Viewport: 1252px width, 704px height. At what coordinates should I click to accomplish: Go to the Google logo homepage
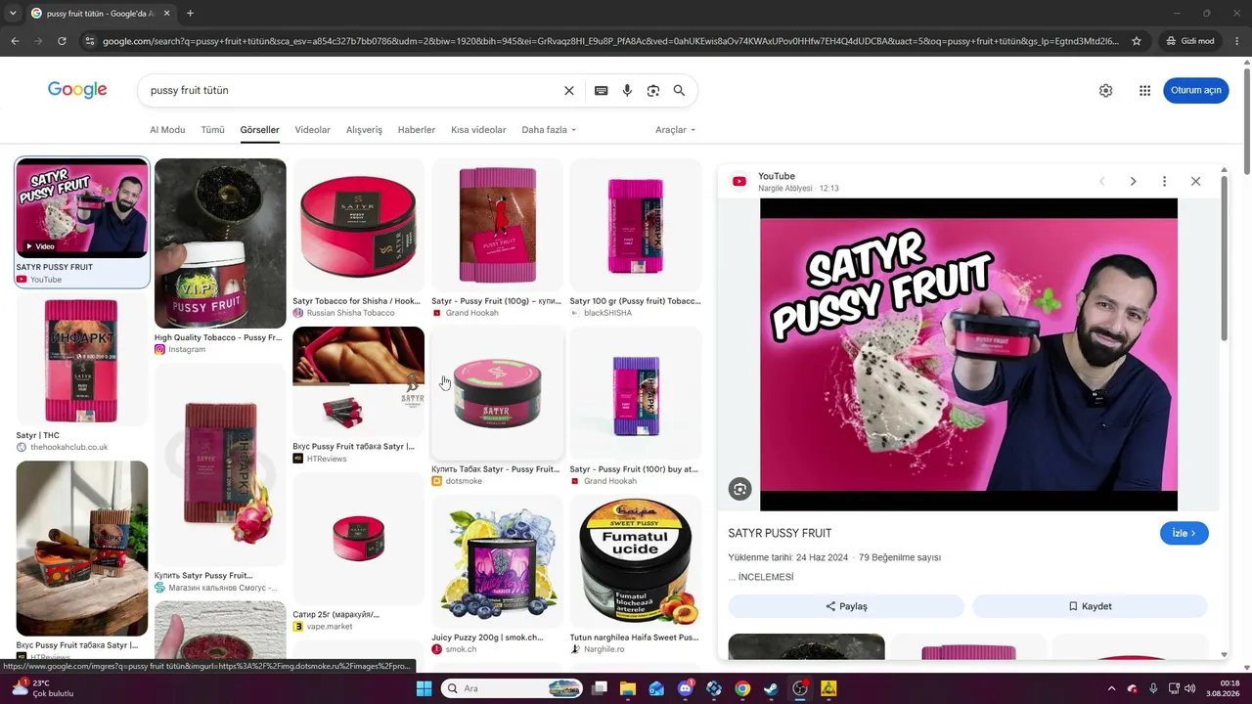[77, 90]
